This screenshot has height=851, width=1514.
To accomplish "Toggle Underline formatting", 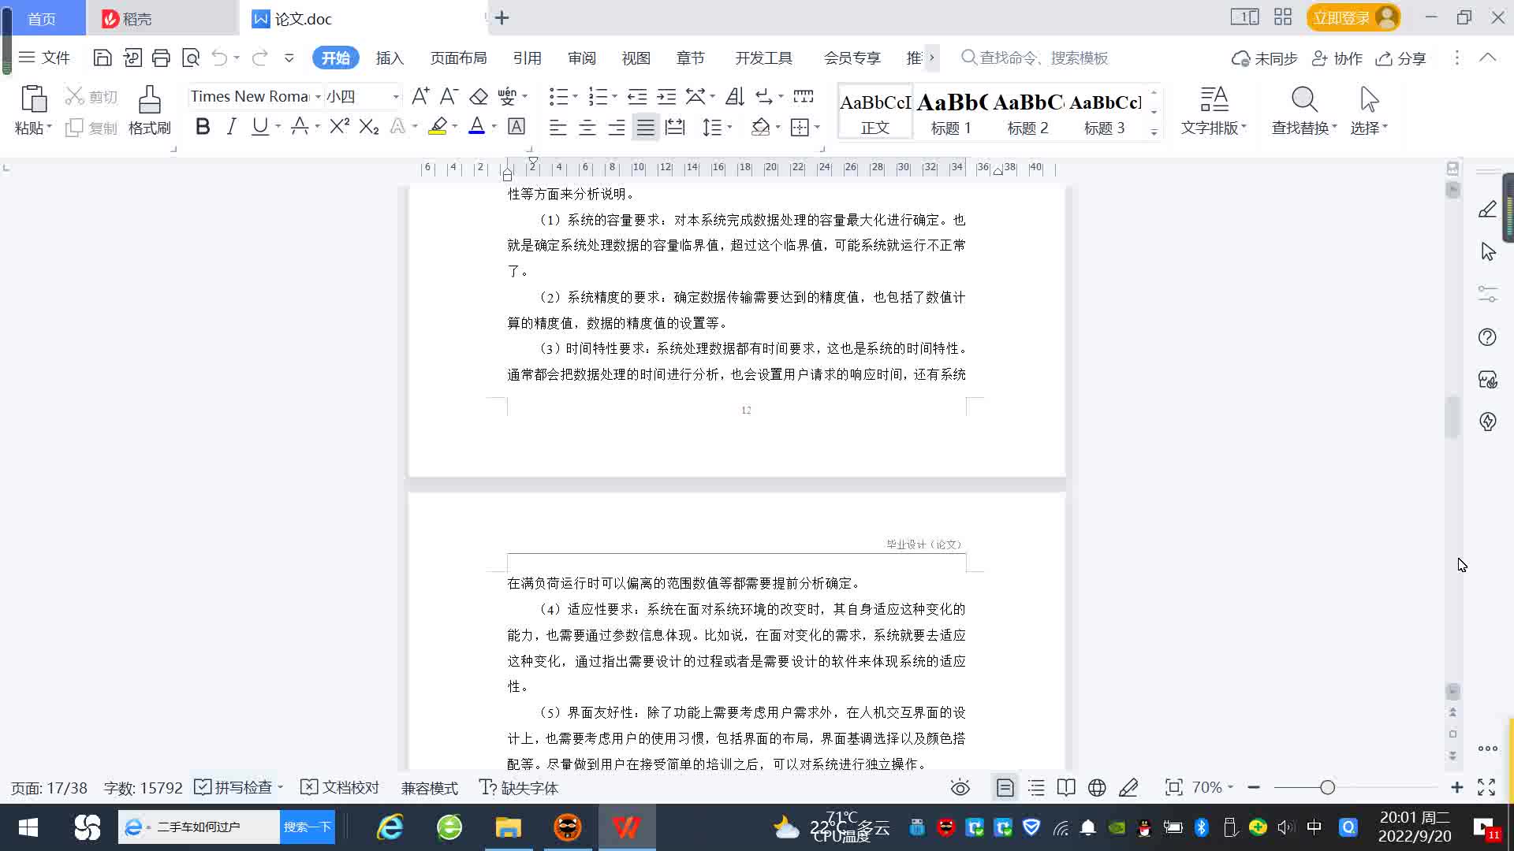I will click(x=259, y=126).
